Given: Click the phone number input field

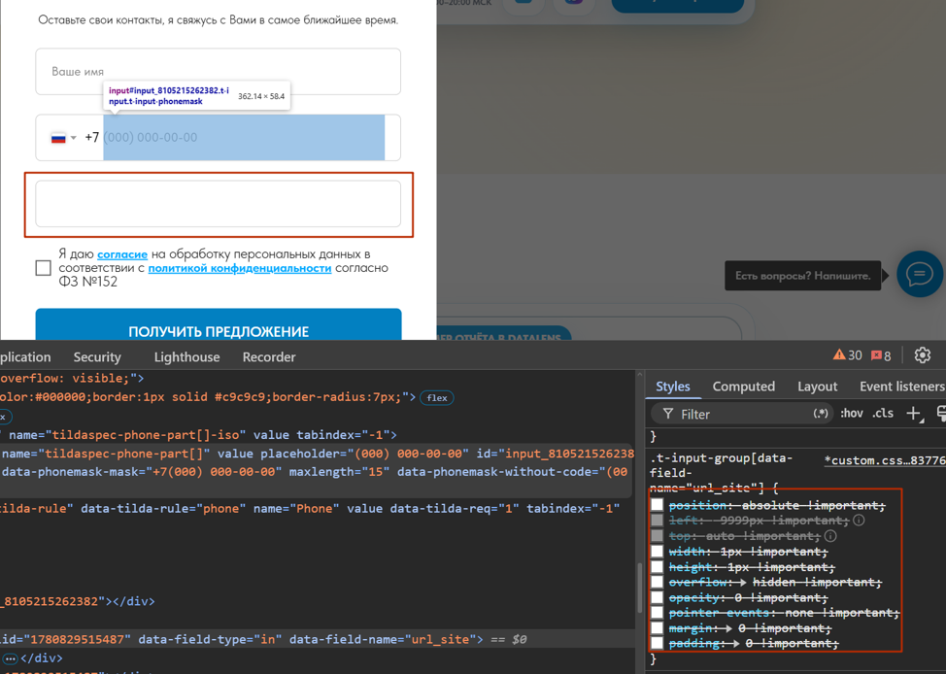Looking at the screenshot, I should (244, 138).
